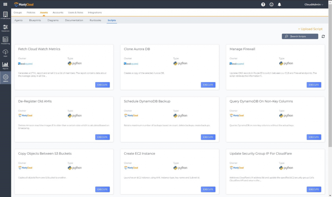The width and height of the screenshot is (332, 197).
Task: Switch to the Runbooks tab
Action: (x=95, y=20)
